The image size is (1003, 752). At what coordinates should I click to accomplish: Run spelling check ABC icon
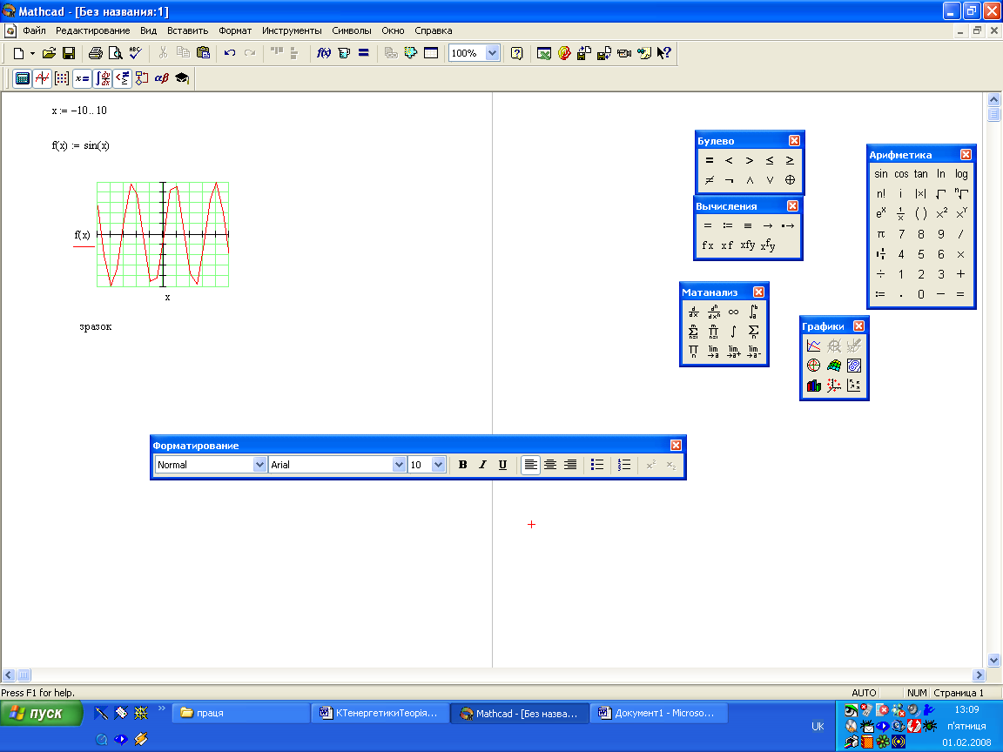[136, 53]
